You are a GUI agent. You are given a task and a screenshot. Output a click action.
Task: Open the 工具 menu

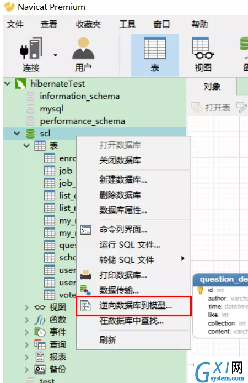127,24
